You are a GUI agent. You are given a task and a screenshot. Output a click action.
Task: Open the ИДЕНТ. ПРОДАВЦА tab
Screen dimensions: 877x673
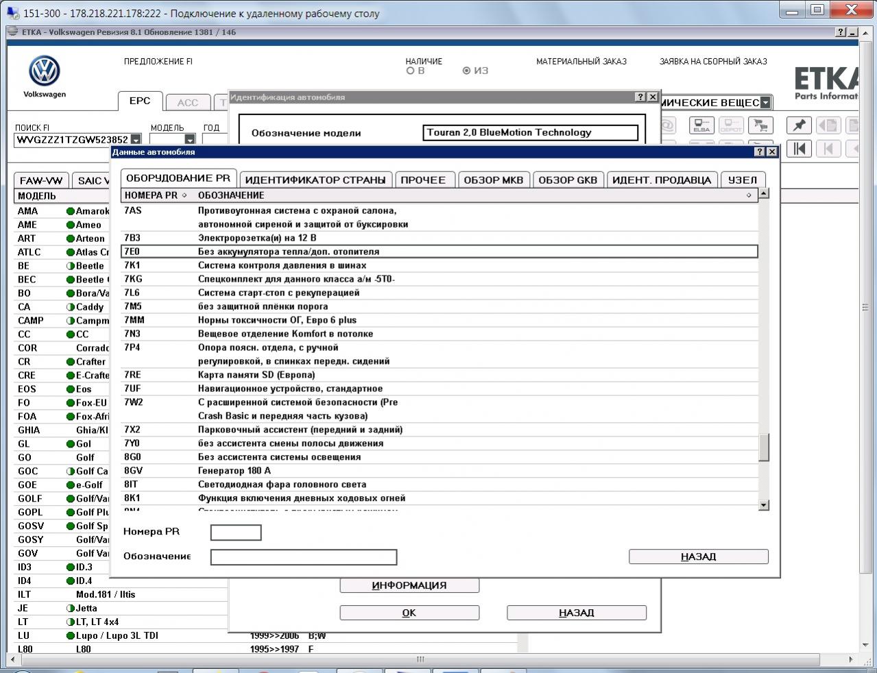click(662, 180)
